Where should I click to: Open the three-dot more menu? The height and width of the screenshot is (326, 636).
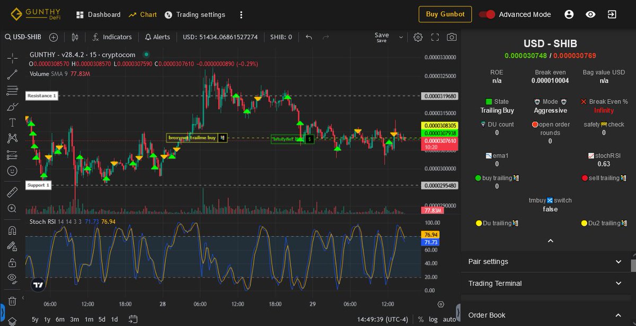coord(241,14)
